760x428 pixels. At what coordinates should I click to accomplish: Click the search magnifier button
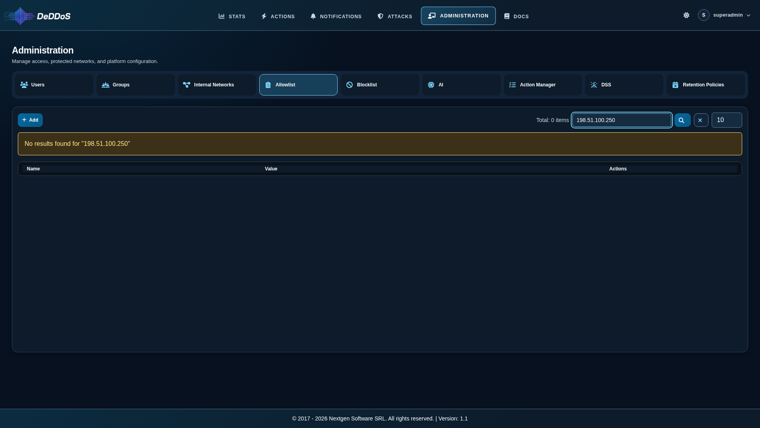682,120
